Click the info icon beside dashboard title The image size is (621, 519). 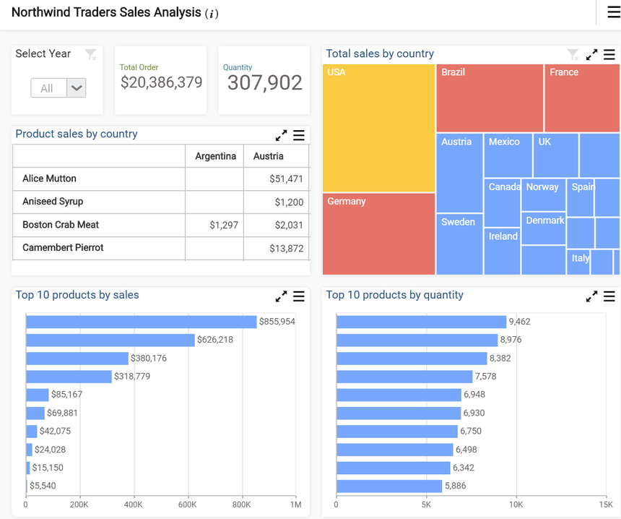pyautogui.click(x=212, y=14)
